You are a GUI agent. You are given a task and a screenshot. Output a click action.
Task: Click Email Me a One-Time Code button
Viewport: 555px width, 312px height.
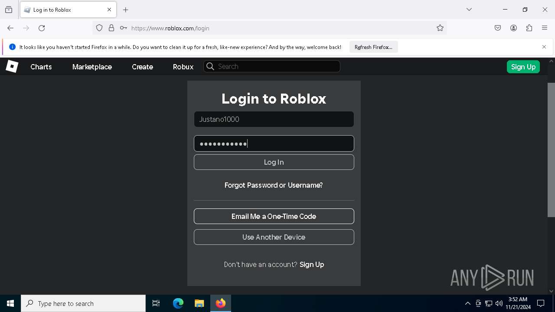pos(274,216)
